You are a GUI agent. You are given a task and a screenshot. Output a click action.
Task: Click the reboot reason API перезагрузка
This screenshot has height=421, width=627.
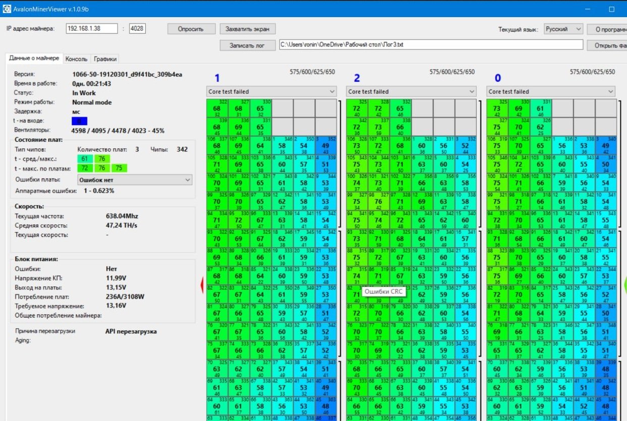(x=131, y=331)
